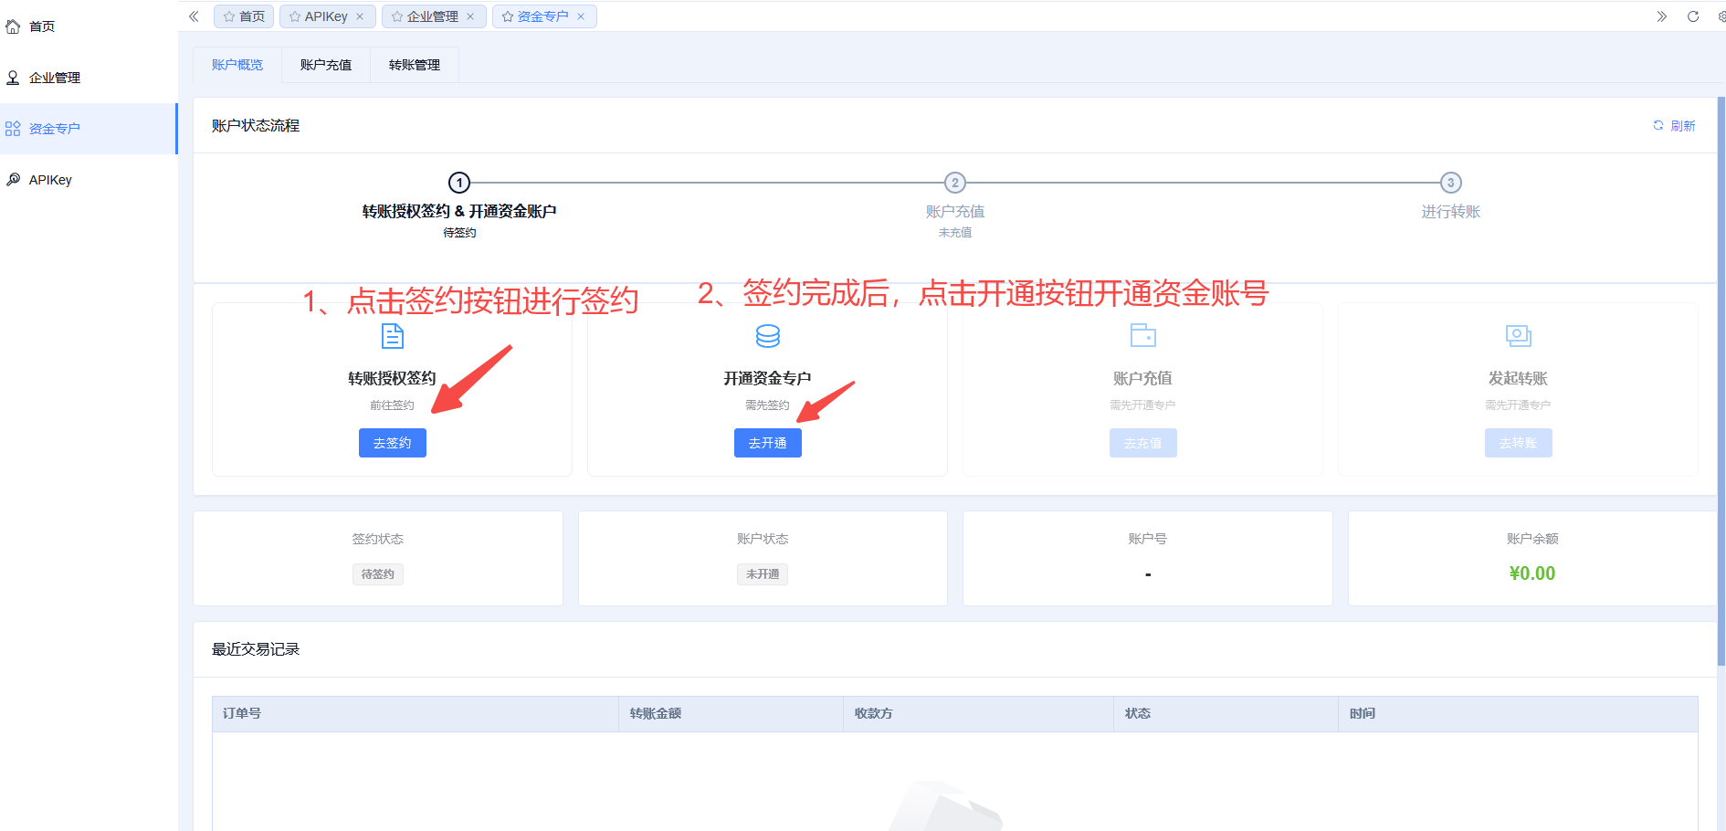Open 企业管理 from the sidebar
Screen dimensions: 1726x831
55,78
